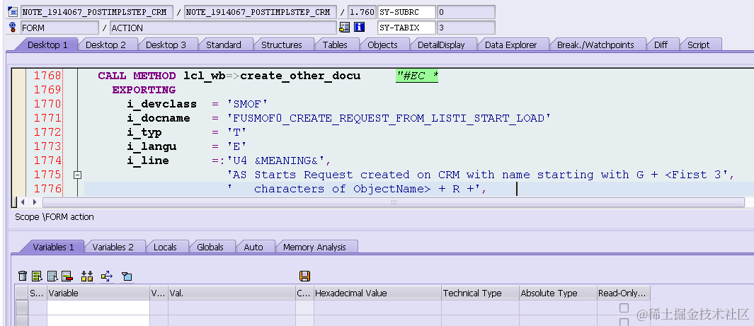The image size is (754, 326).
Task: Click the SY-SUBRC variable name field
Action: pyautogui.click(x=406, y=12)
